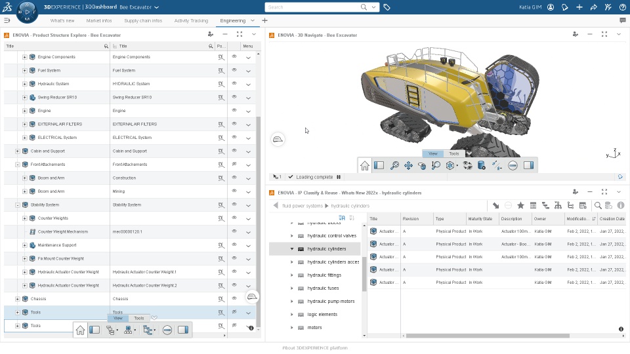Toggle visibility eye for Engine row

point(234,110)
